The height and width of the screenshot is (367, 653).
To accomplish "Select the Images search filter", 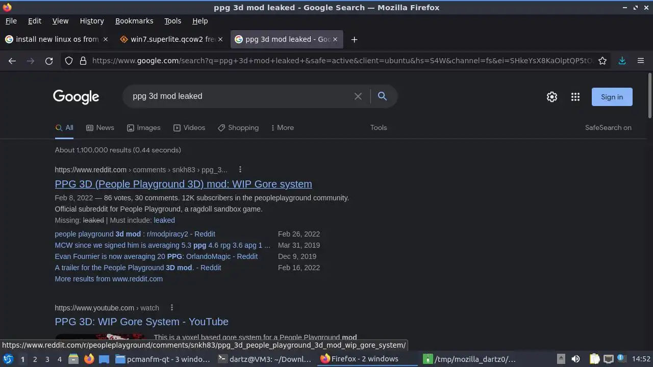I will (x=144, y=128).
